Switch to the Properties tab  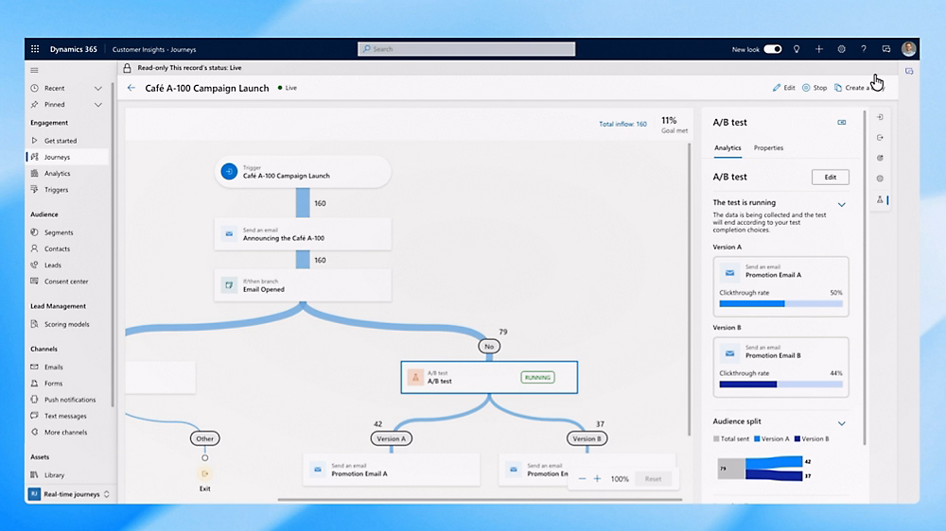(x=768, y=148)
